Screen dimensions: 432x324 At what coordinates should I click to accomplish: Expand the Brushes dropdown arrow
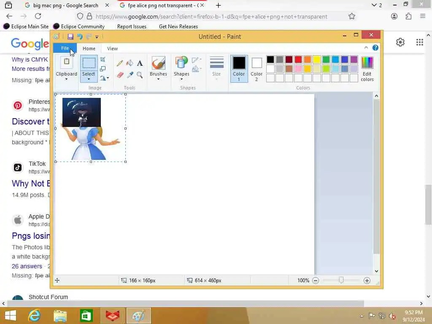(159, 79)
